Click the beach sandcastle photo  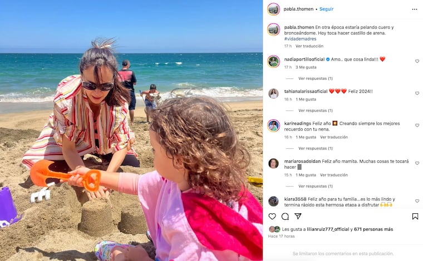pos(131,130)
